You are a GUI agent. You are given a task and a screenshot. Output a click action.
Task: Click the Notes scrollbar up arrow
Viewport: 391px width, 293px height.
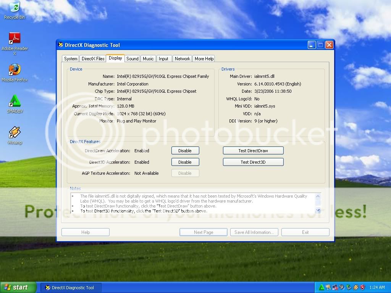coord(318,196)
